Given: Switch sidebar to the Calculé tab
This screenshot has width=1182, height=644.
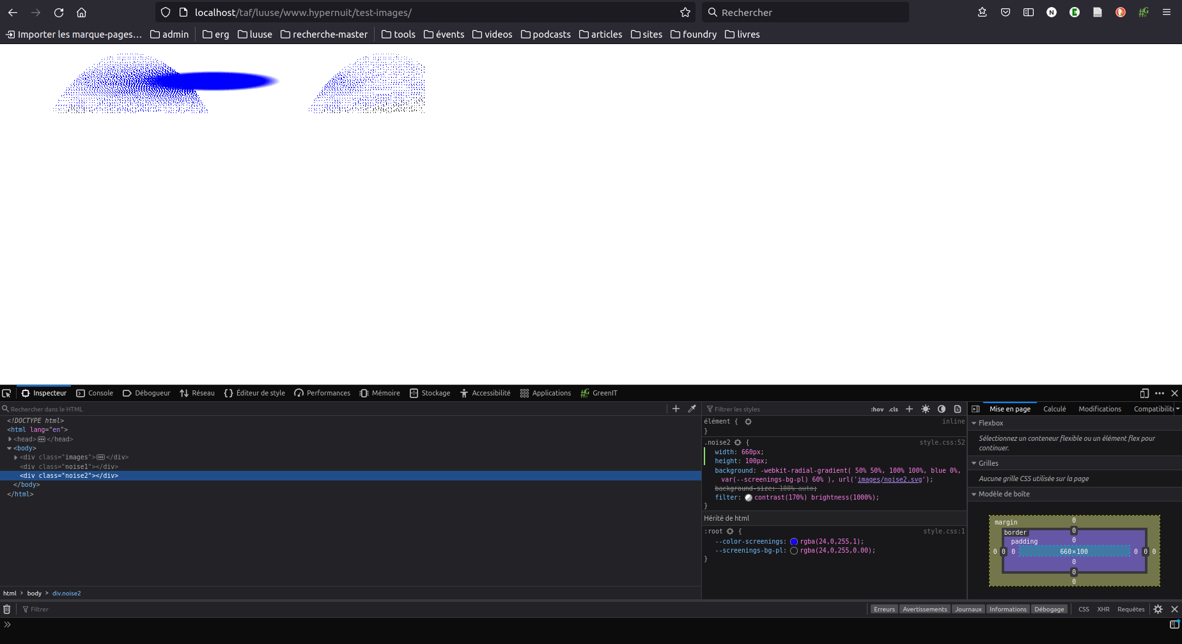Looking at the screenshot, I should pos(1054,410).
